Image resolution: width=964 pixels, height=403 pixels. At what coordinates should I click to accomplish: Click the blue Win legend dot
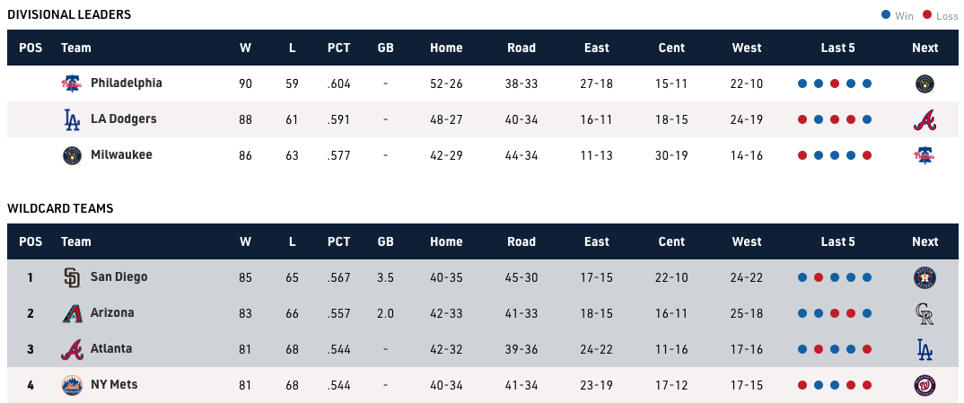point(886,15)
